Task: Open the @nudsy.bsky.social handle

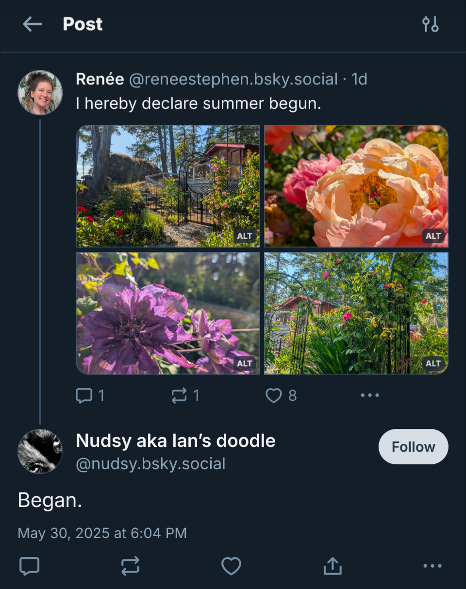Action: click(150, 464)
